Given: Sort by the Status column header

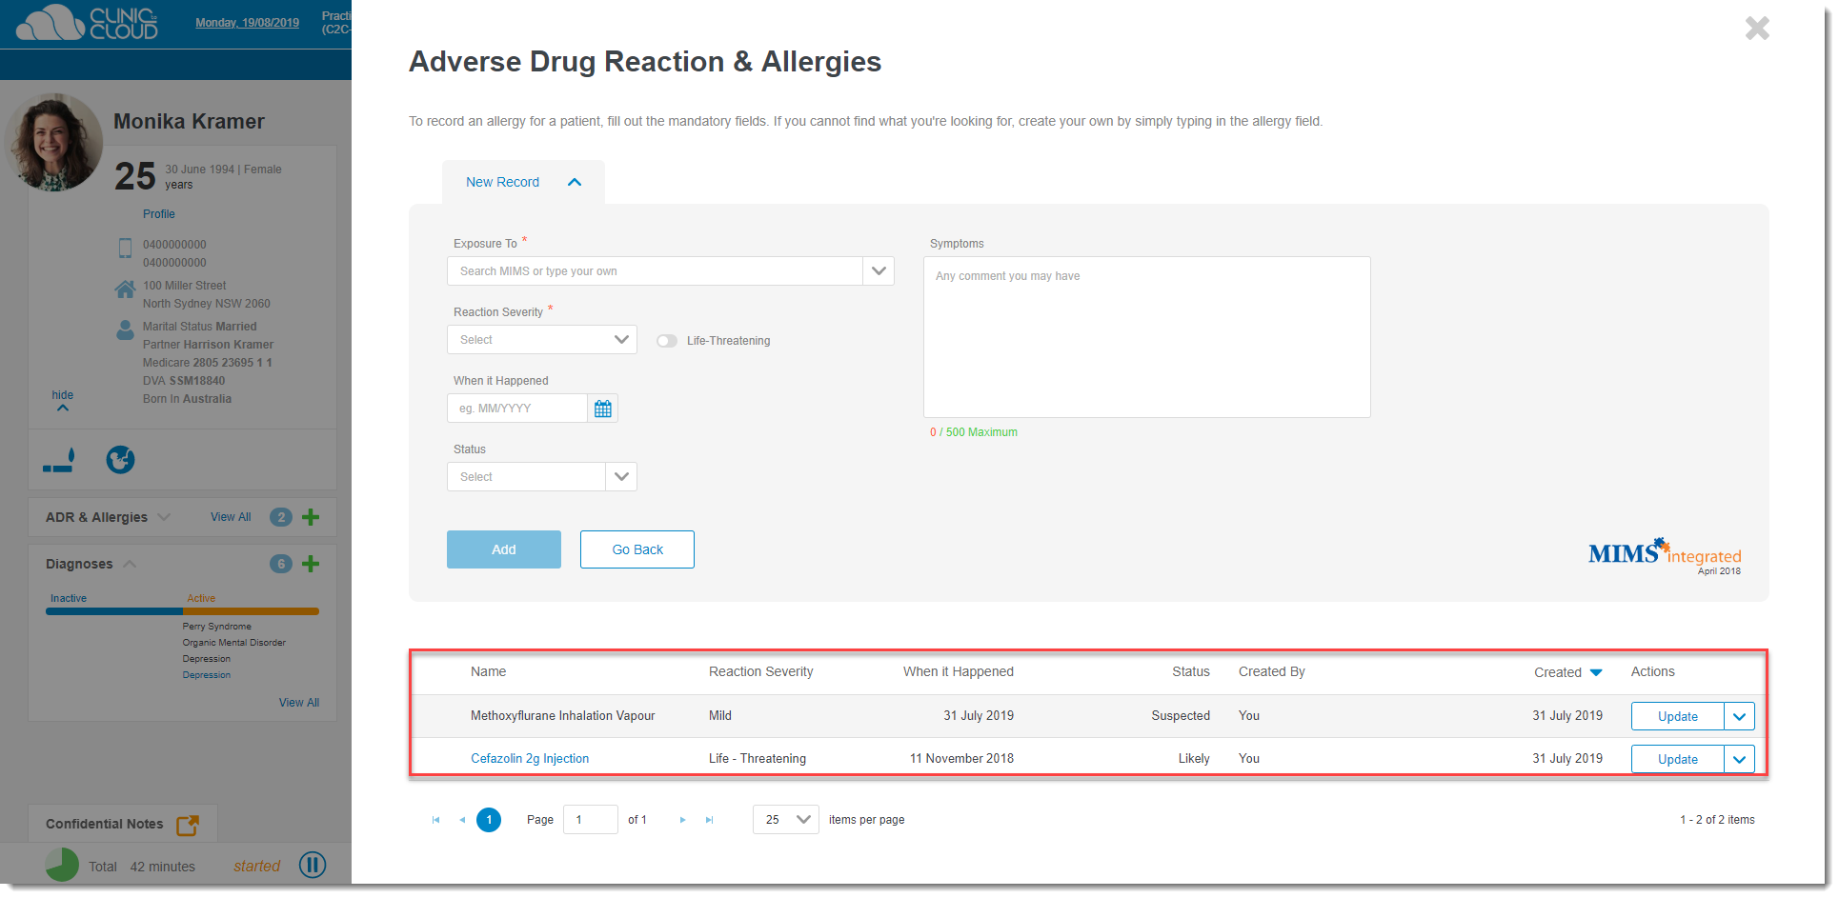Looking at the screenshot, I should click(1191, 672).
